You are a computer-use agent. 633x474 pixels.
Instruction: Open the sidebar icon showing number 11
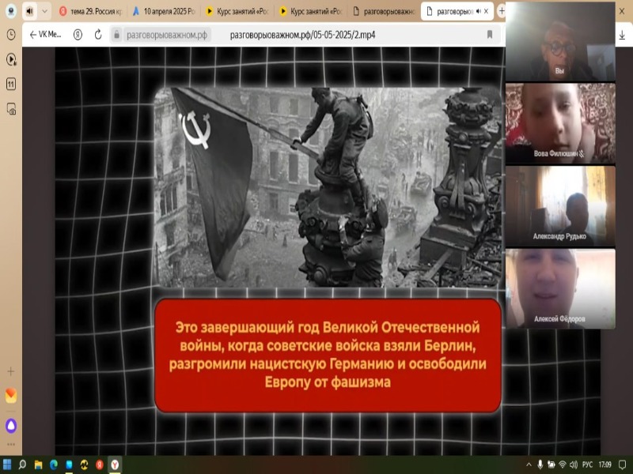pyautogui.click(x=11, y=85)
